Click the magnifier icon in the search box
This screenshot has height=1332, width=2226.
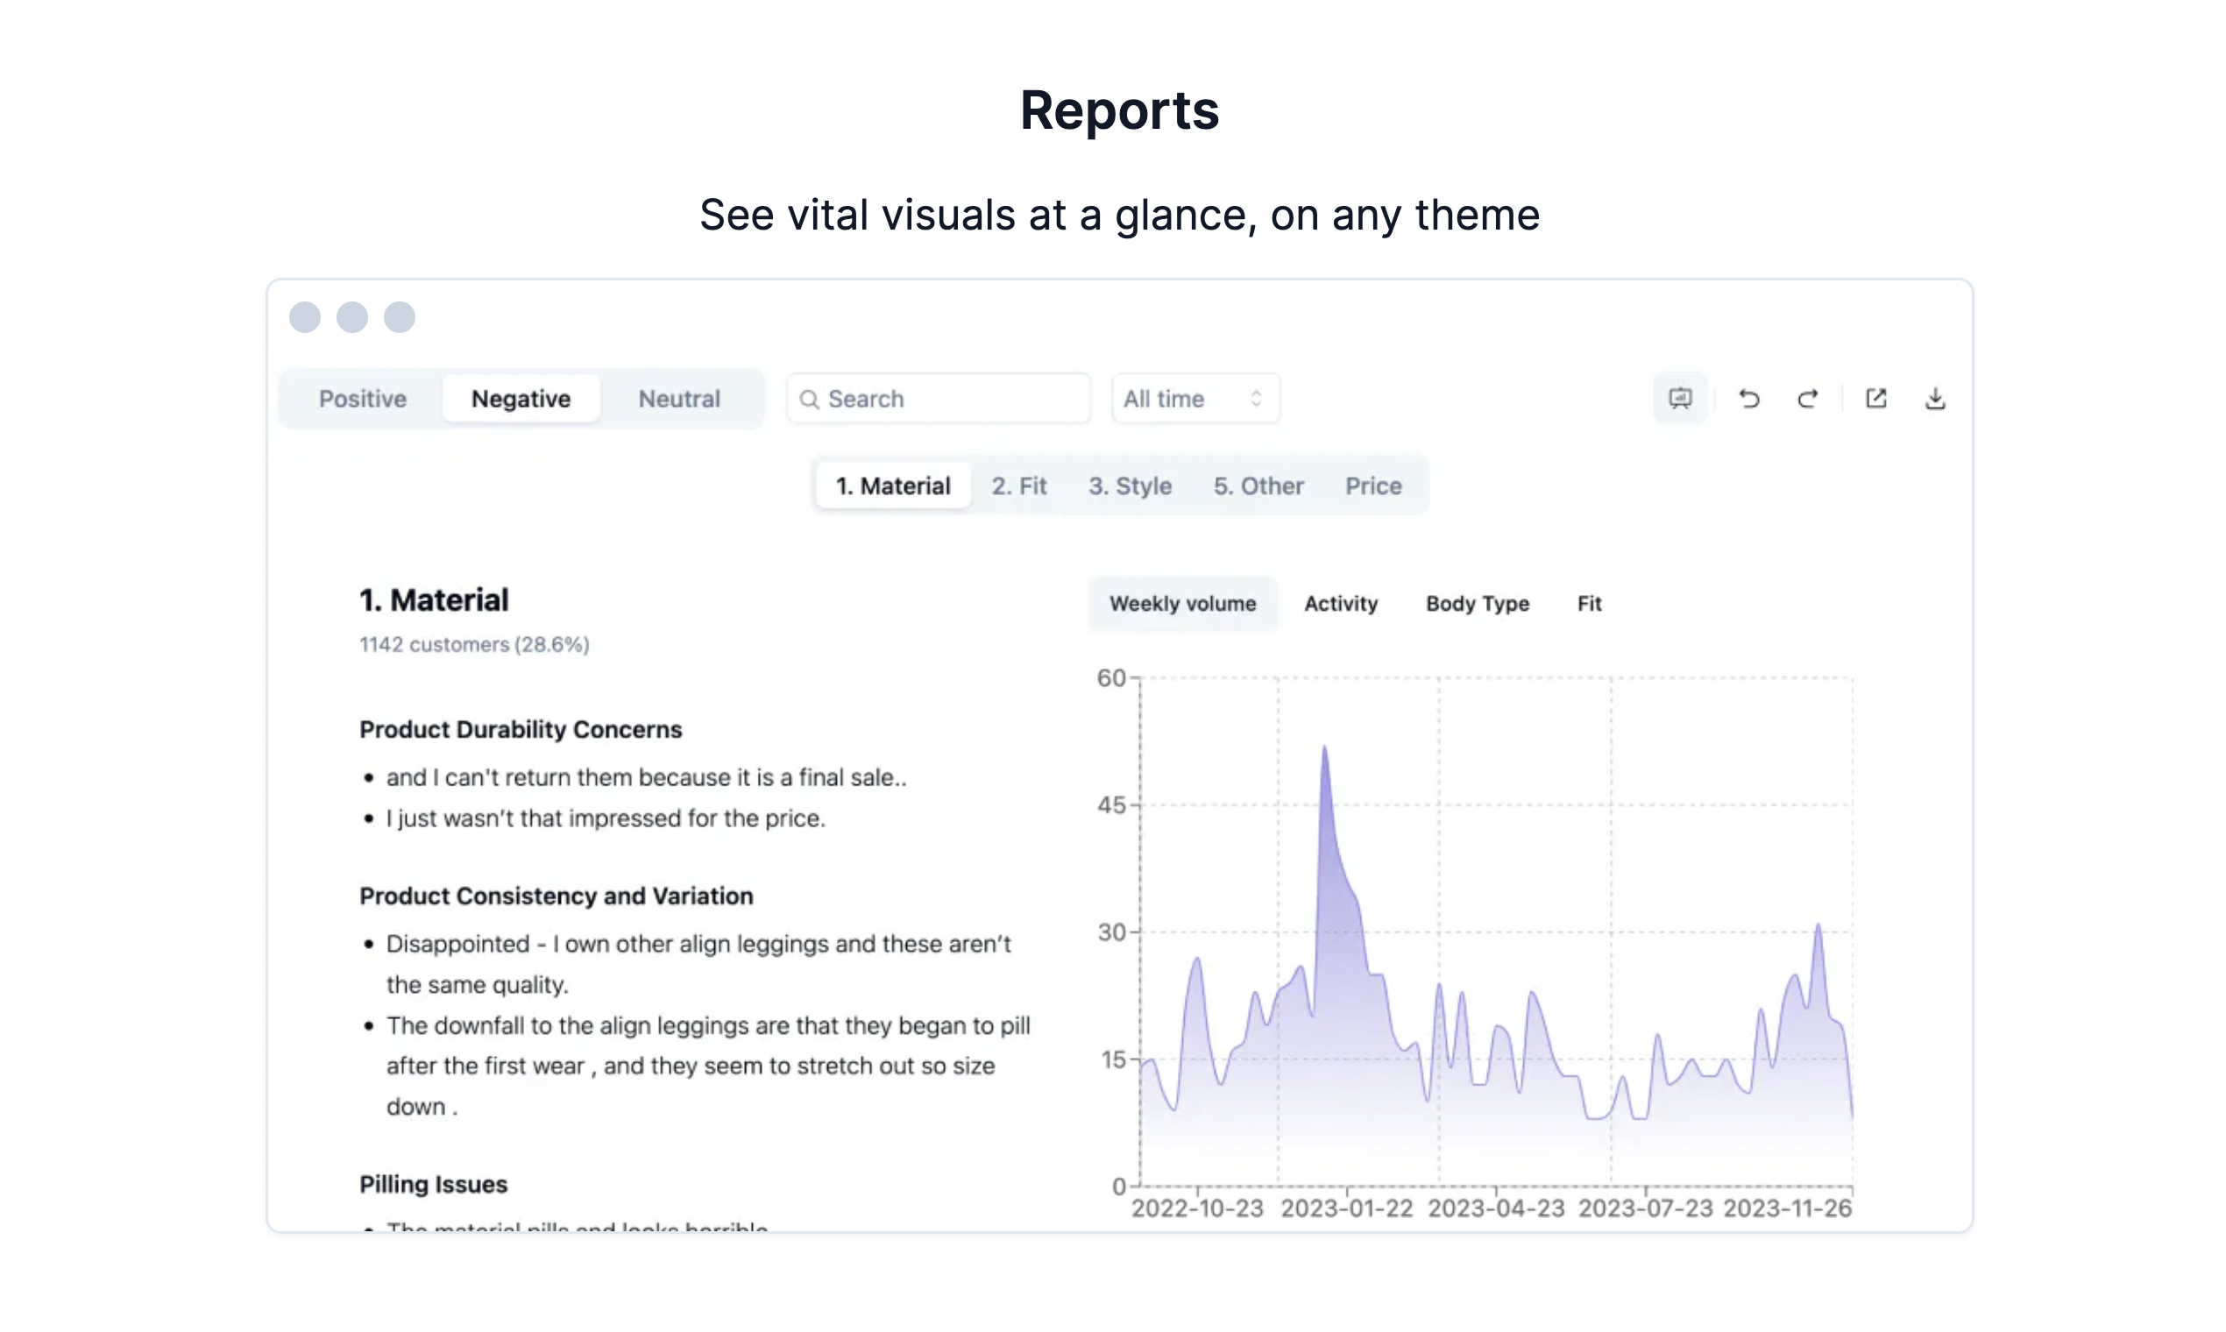pyautogui.click(x=809, y=400)
